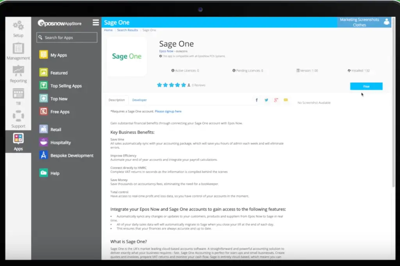Click the blue Free button

point(366,86)
